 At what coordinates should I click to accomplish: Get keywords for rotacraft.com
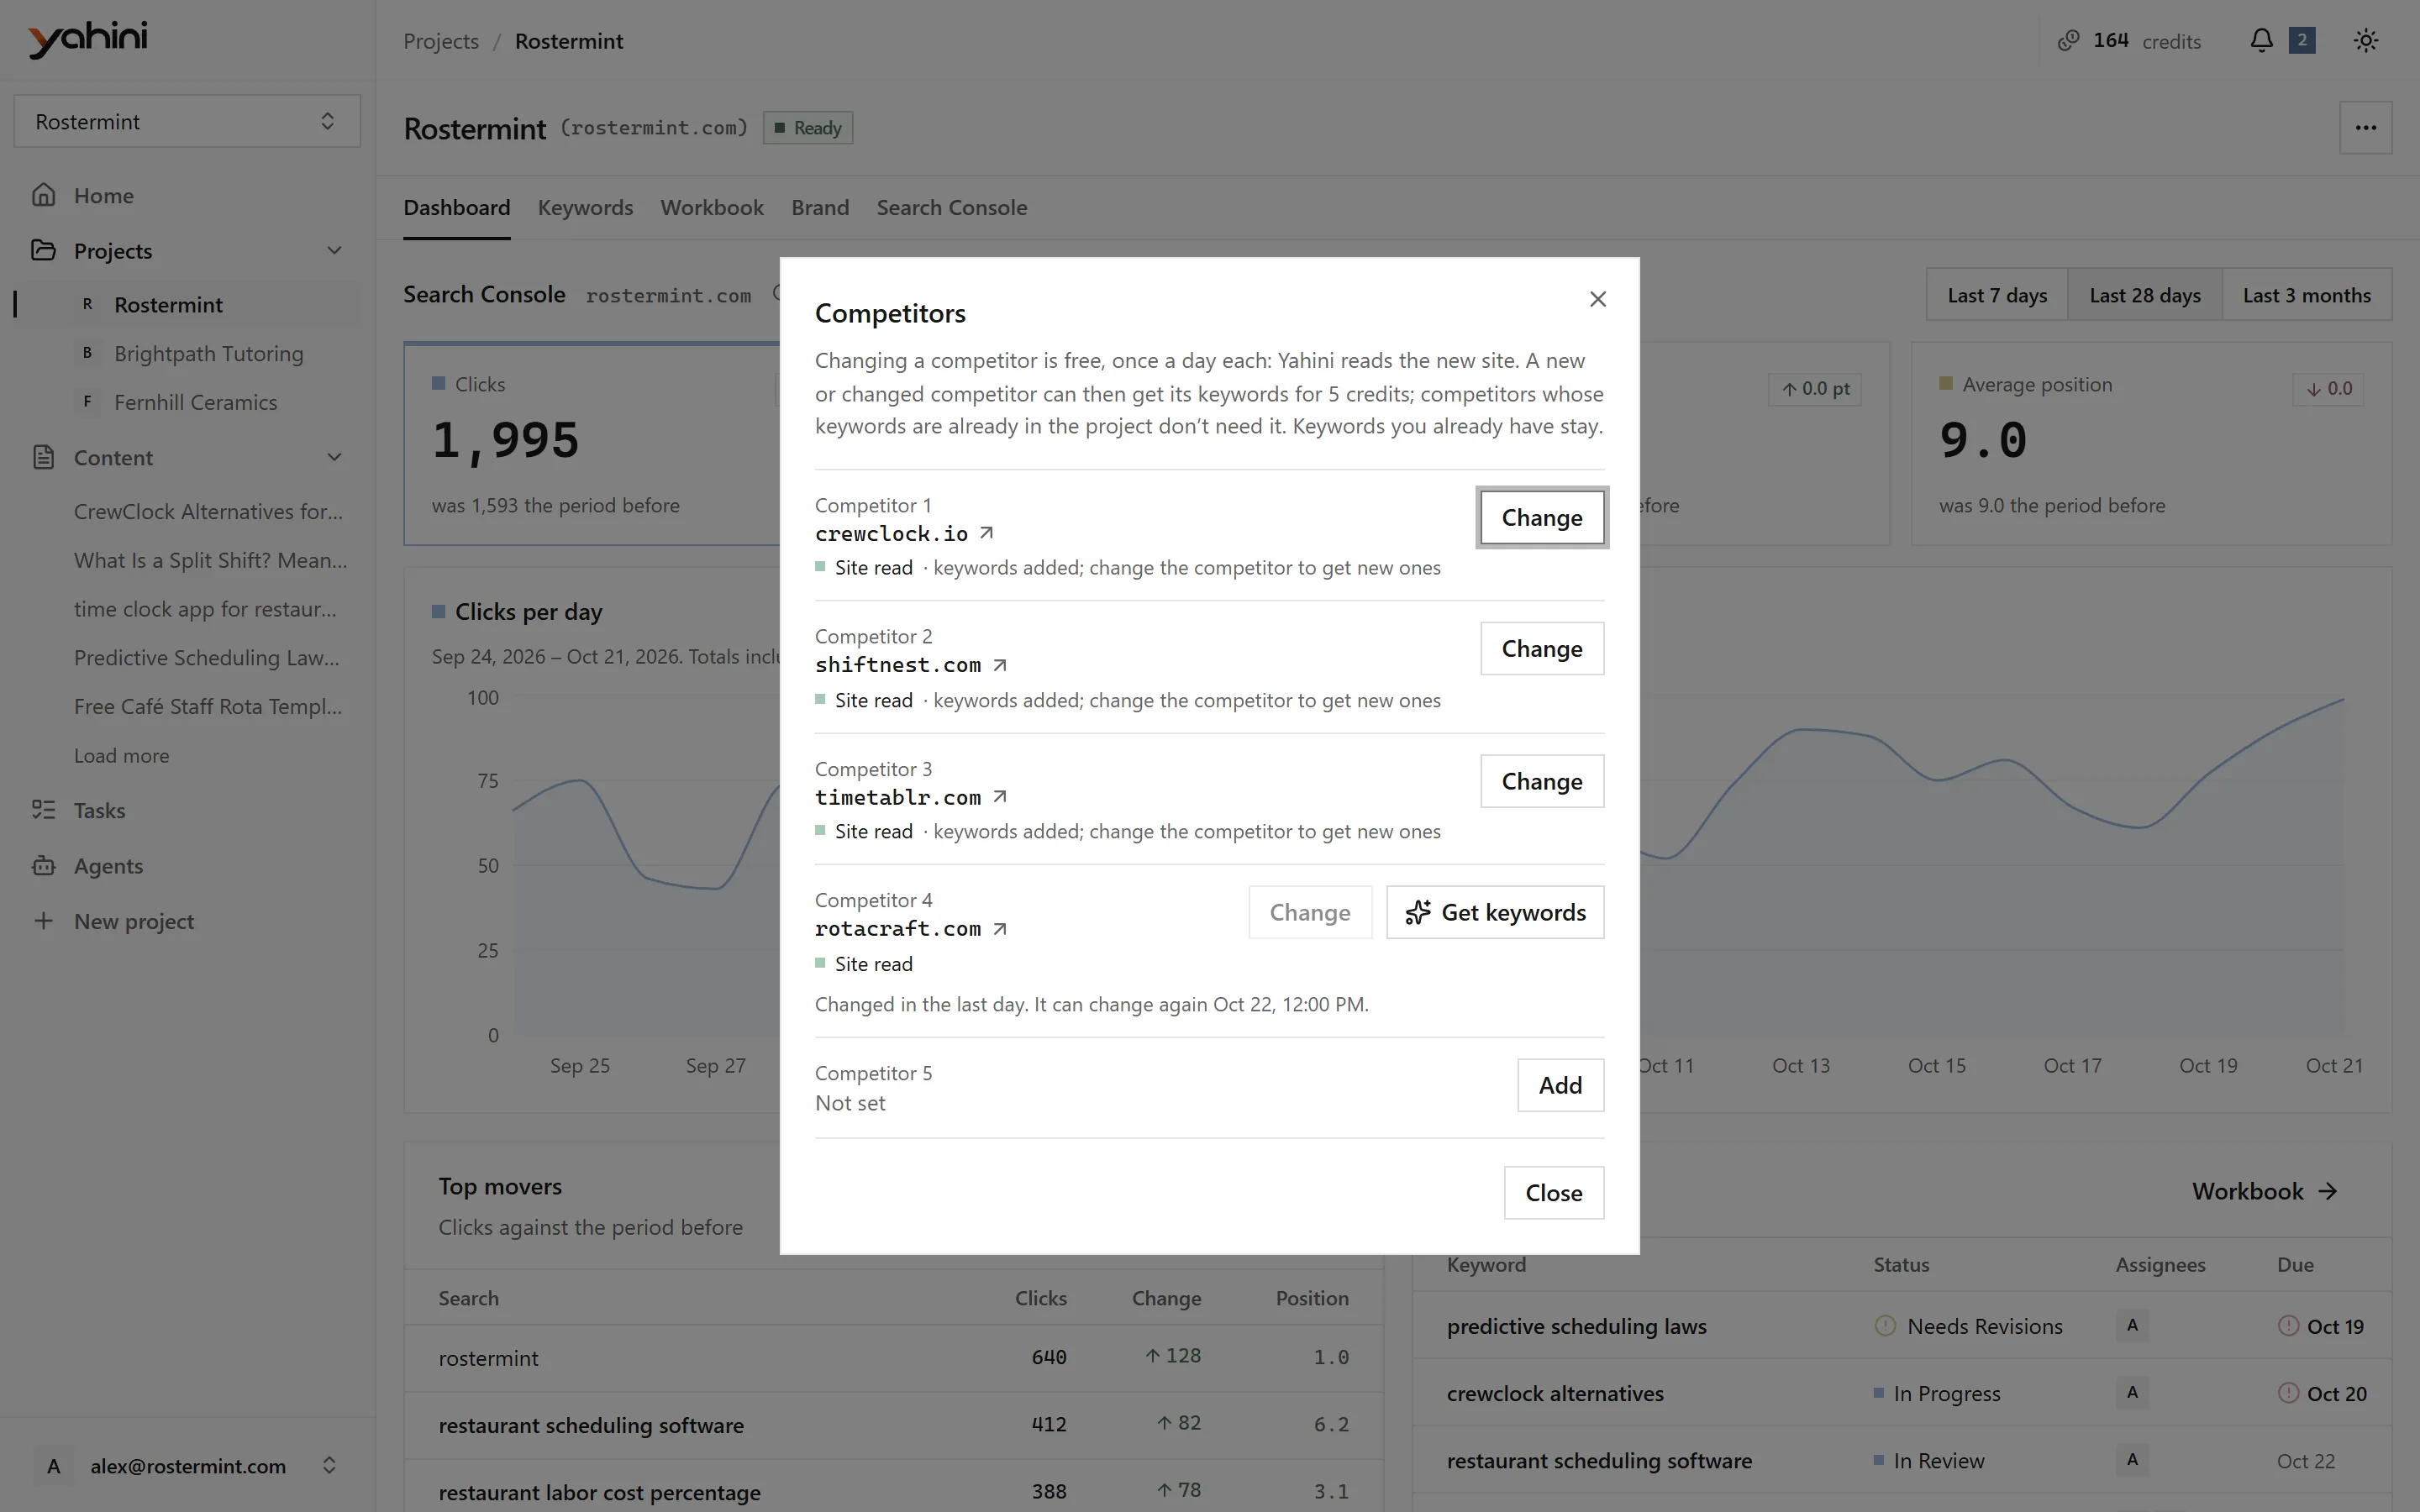tap(1495, 912)
